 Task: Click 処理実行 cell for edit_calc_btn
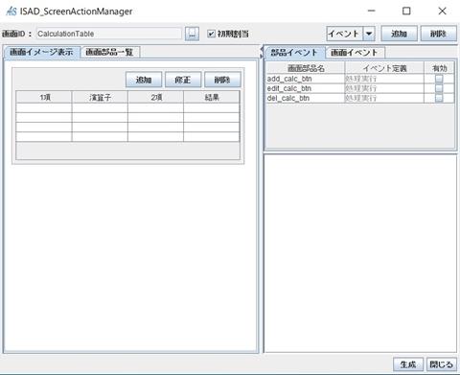click(x=384, y=88)
